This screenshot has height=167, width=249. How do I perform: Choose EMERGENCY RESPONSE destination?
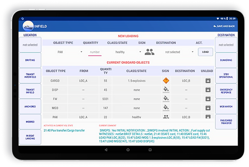226,91
